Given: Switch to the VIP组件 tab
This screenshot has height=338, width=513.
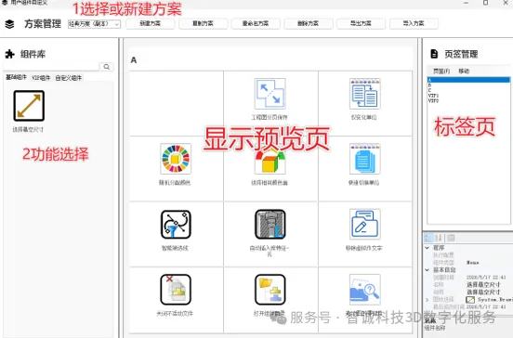Looking at the screenshot, I should [x=41, y=78].
